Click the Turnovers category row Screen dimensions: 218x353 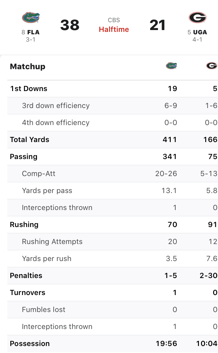pyautogui.click(x=112, y=293)
